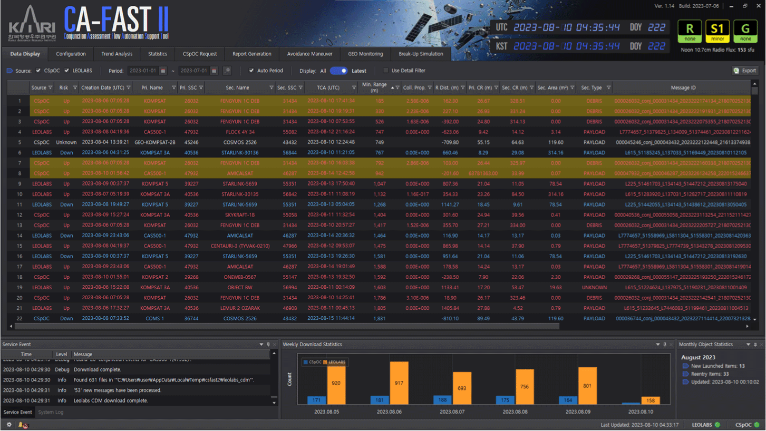Pin the Service Event panel
This screenshot has width=766, height=431.
(x=268, y=345)
